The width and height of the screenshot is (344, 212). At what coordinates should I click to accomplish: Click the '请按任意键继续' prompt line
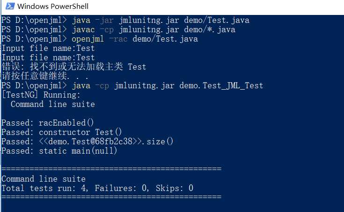tap(45, 76)
